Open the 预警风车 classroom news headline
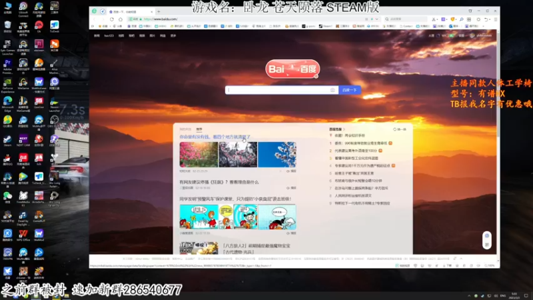This screenshot has width=533, height=300. coord(235,199)
